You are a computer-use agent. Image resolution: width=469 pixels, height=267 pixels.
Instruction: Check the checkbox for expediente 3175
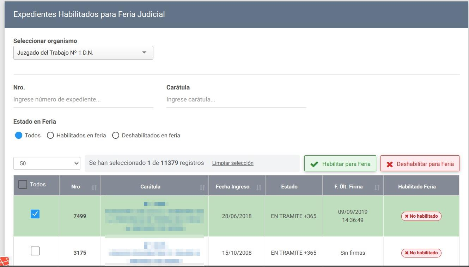35,251
